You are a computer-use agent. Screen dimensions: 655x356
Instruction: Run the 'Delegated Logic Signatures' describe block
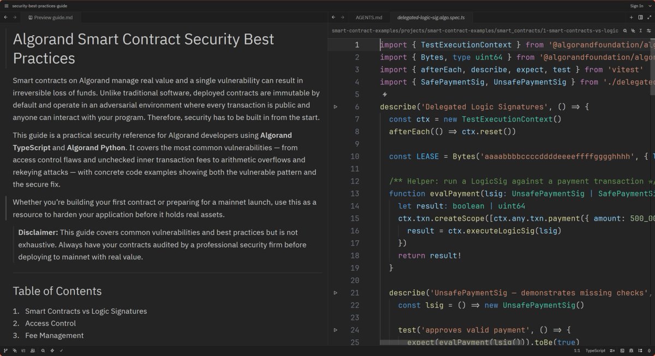click(336, 106)
